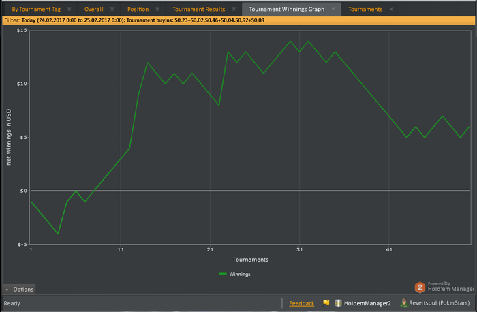477x312 pixels.
Task: Select the HoldemManager2 database name
Action: pos(367,303)
